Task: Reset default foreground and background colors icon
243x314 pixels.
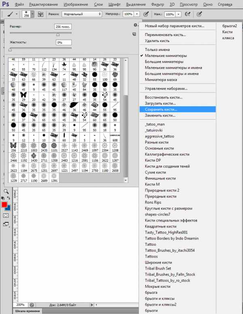Action: [3, 198]
